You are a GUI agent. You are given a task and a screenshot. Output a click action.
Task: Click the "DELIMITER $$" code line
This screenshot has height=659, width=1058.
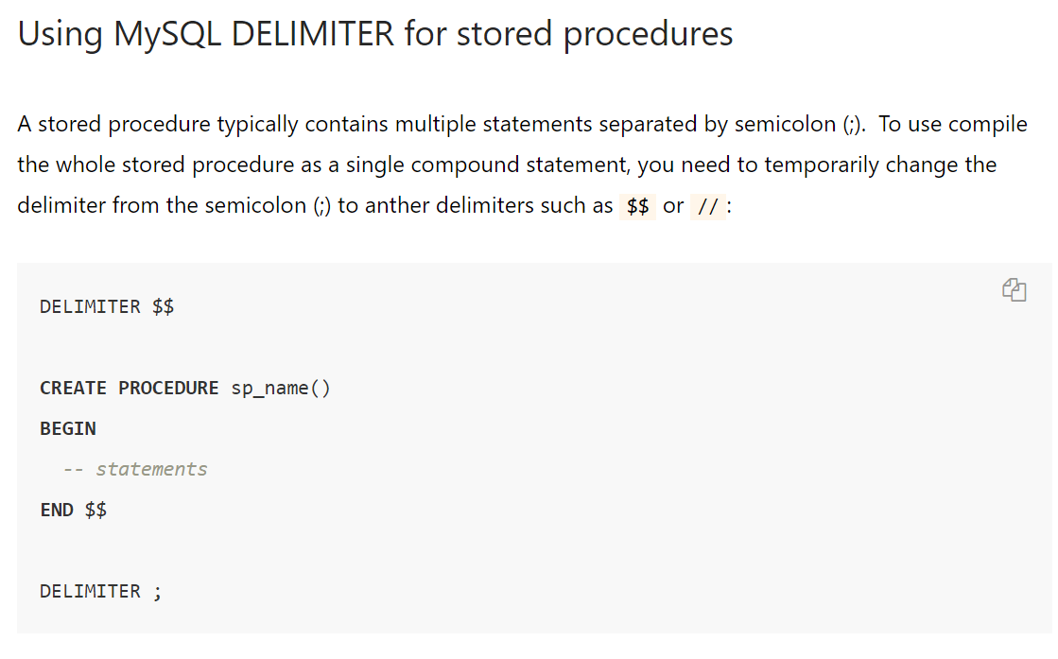coord(107,306)
